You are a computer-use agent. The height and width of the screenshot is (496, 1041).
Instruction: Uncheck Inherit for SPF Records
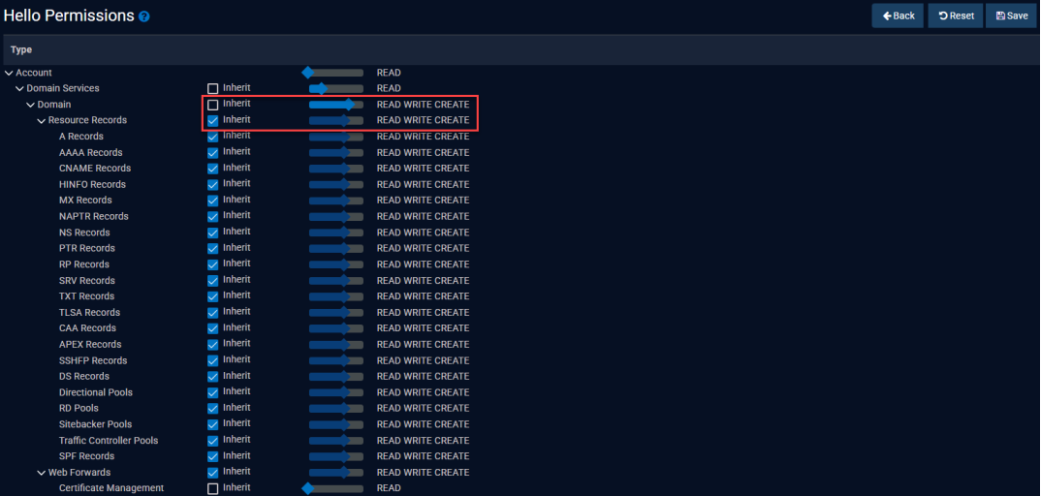213,456
